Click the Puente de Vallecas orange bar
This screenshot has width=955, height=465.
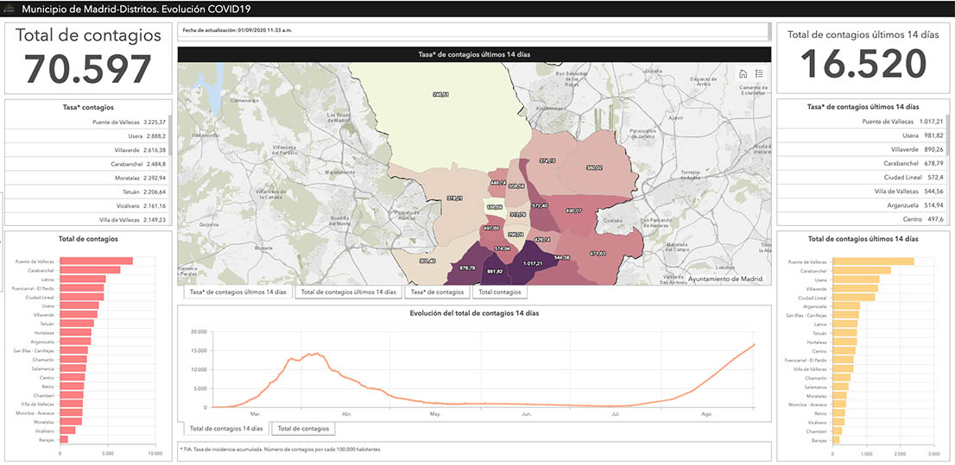[872, 261]
